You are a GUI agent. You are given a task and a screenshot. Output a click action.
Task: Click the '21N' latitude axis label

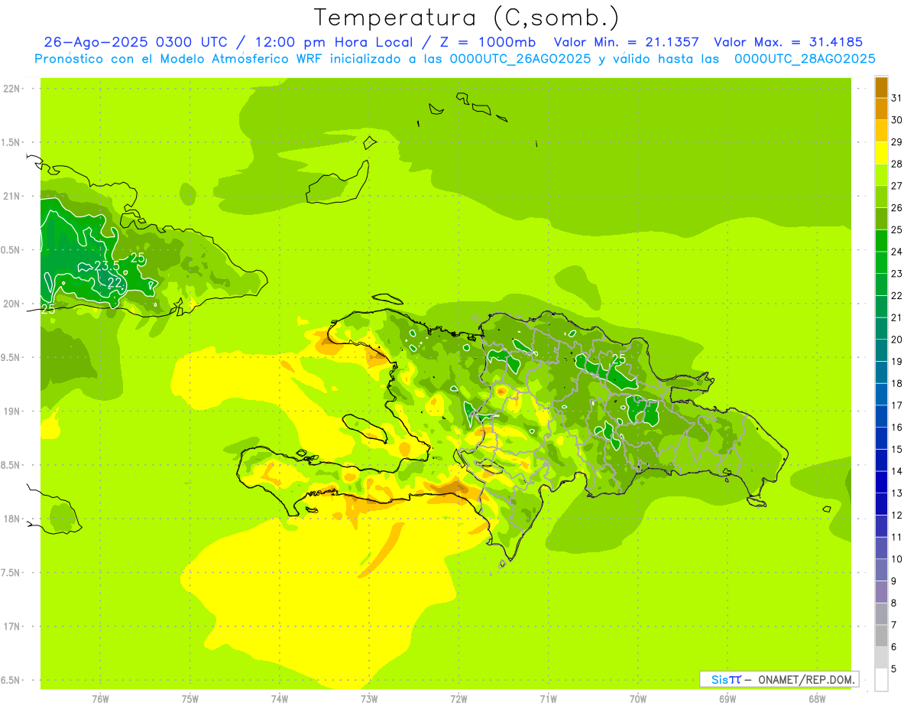(11, 197)
